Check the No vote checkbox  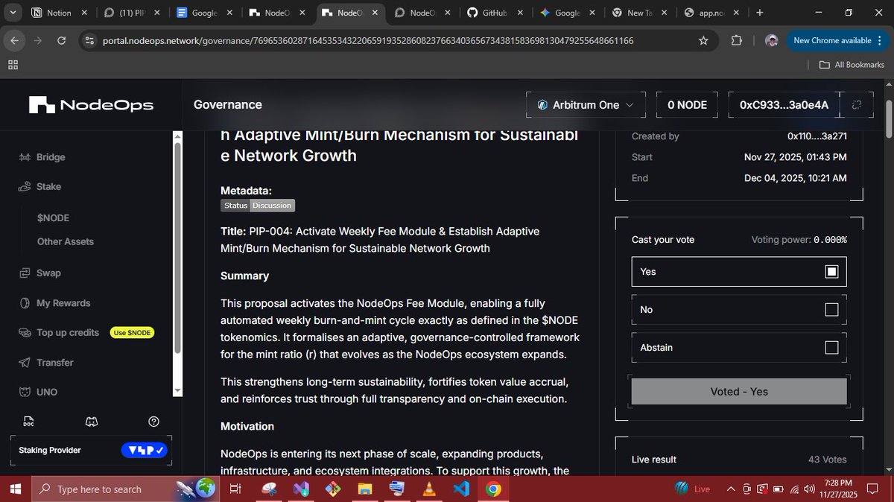pos(831,310)
